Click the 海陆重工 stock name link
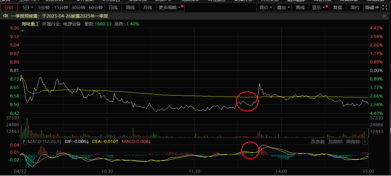Screen dimensions: 391x176 [x=30, y=24]
